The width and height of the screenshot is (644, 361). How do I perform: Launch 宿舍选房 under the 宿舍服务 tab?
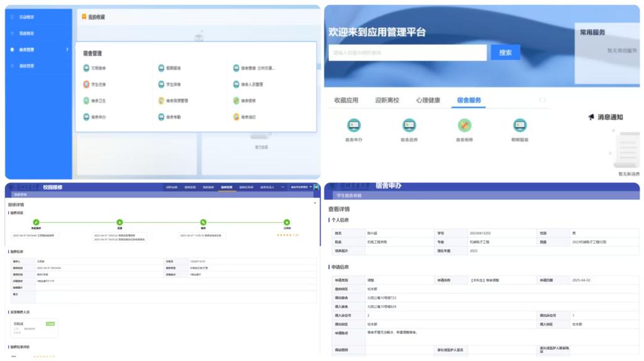coord(409,125)
